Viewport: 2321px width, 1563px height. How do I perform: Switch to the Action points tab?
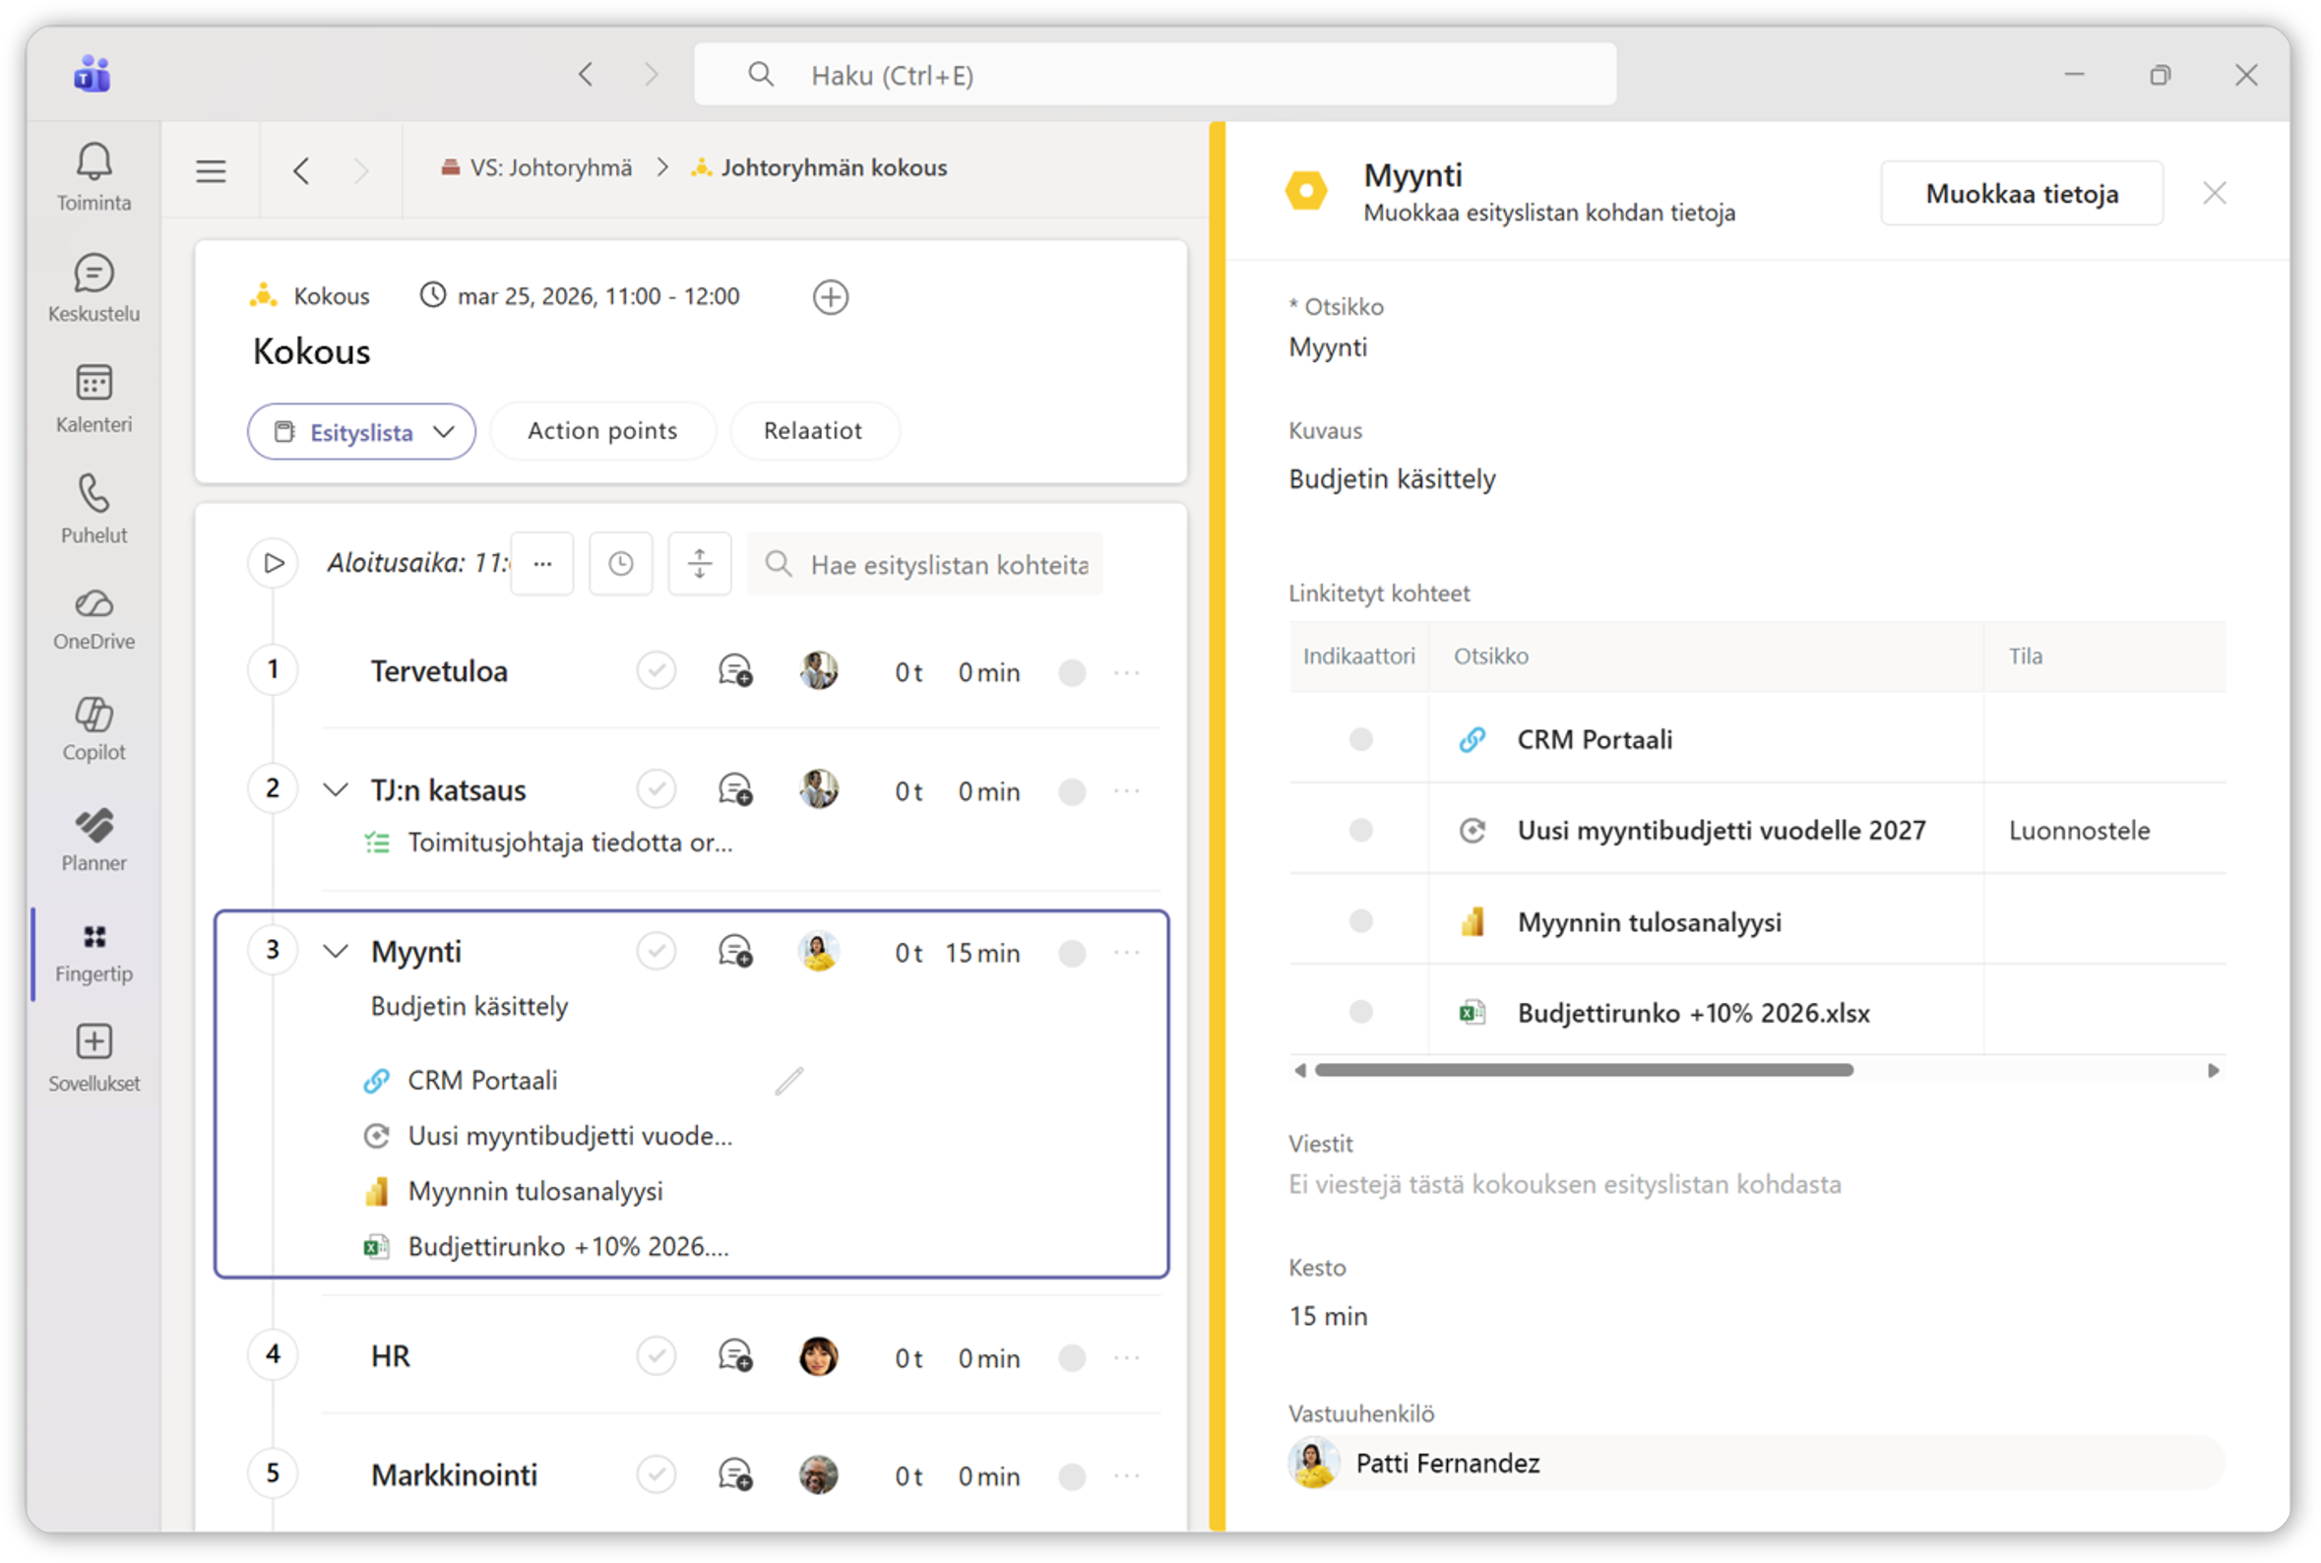602,431
